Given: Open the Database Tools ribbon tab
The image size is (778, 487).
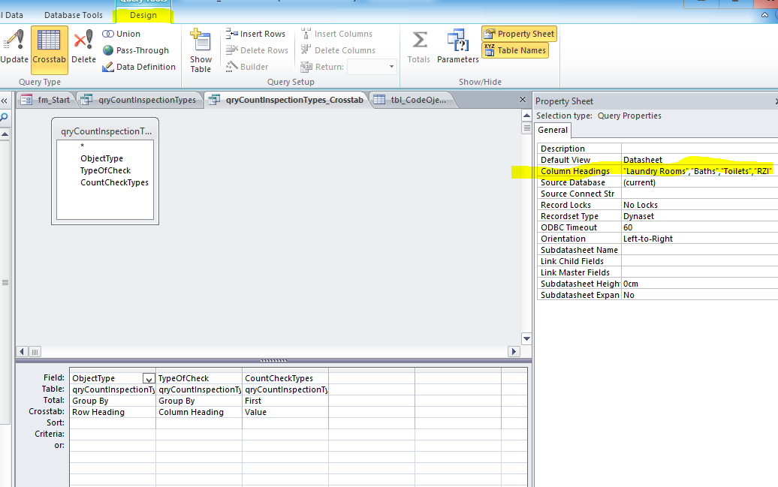Looking at the screenshot, I should 73,15.
